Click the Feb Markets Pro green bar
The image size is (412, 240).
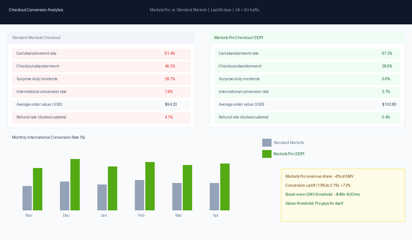coord(150,186)
